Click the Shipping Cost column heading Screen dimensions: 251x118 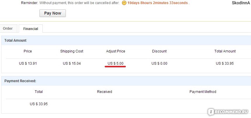pos(72,51)
